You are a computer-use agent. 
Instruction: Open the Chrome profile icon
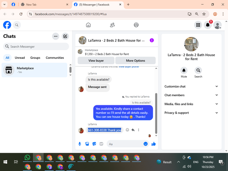tap(215, 14)
